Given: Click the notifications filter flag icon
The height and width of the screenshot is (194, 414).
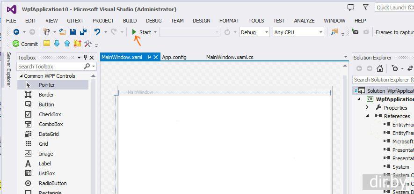Looking at the screenshot, I should [365, 7].
